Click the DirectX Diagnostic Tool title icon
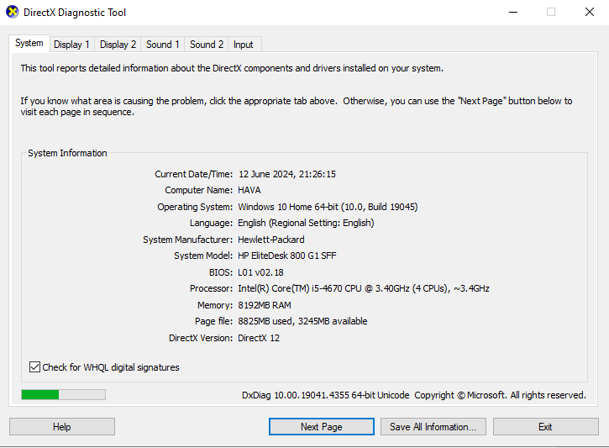 coord(12,12)
